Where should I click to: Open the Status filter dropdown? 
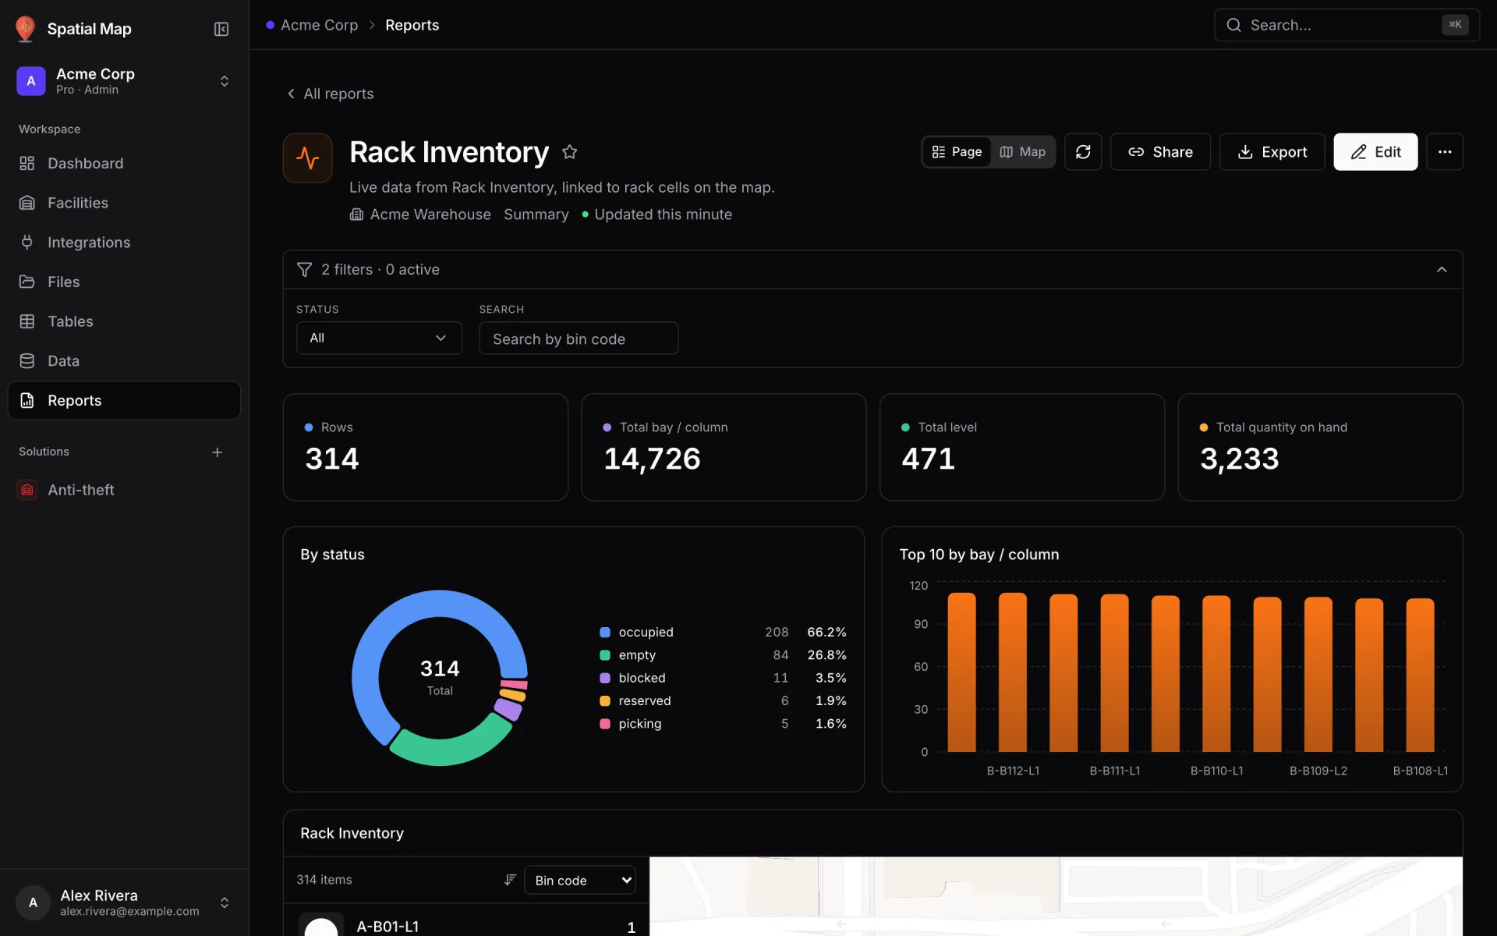[x=379, y=339]
